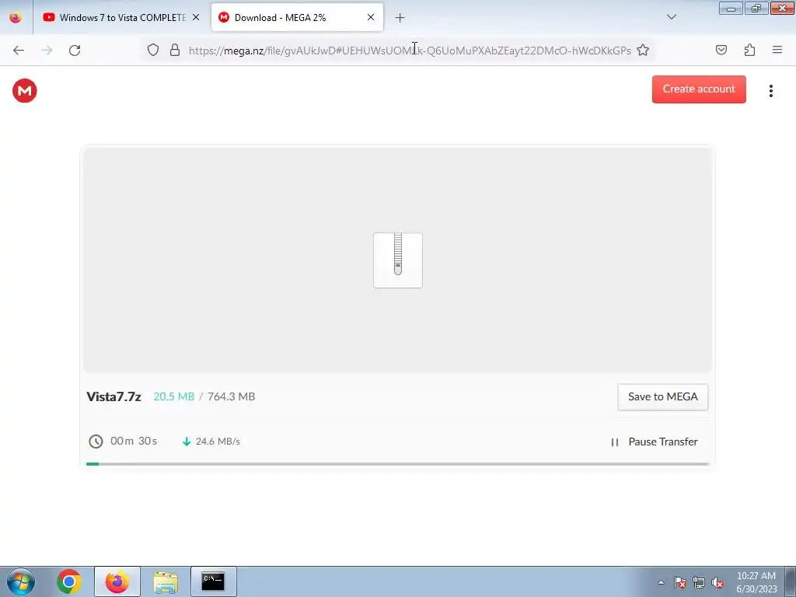Open the tracking protection shield icon
Screen dimensions: 796x597
(x=153, y=50)
